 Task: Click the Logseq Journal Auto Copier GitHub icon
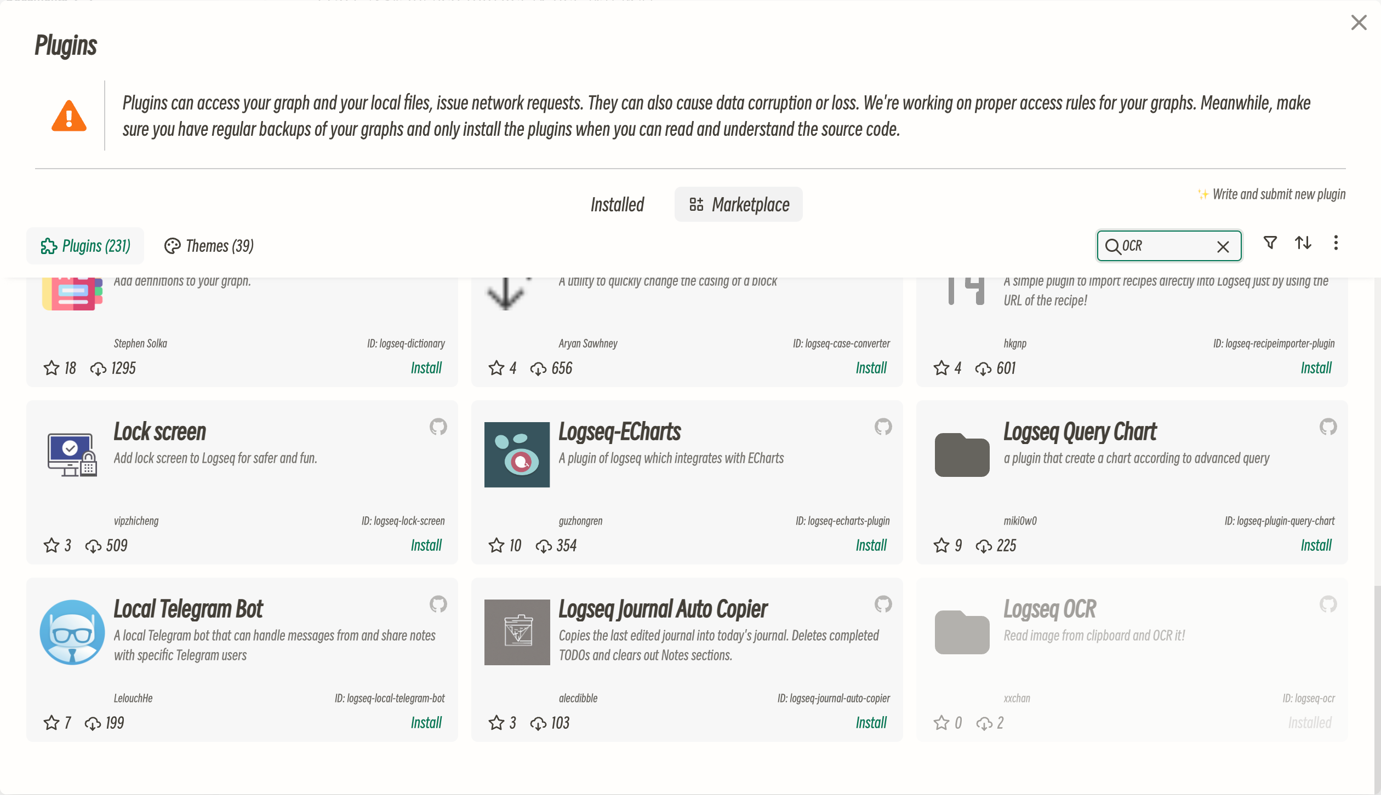point(883,604)
